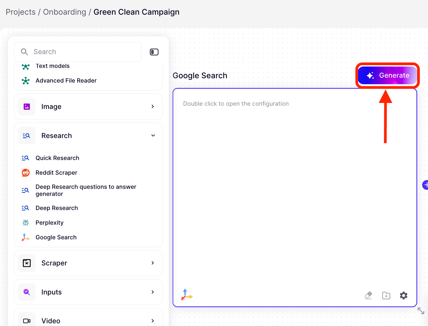428x326 pixels.
Task: Click the Generate button
Action: (x=387, y=75)
